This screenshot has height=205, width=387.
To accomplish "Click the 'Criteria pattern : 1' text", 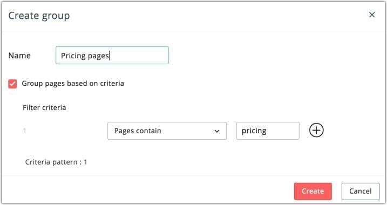I will point(56,162).
